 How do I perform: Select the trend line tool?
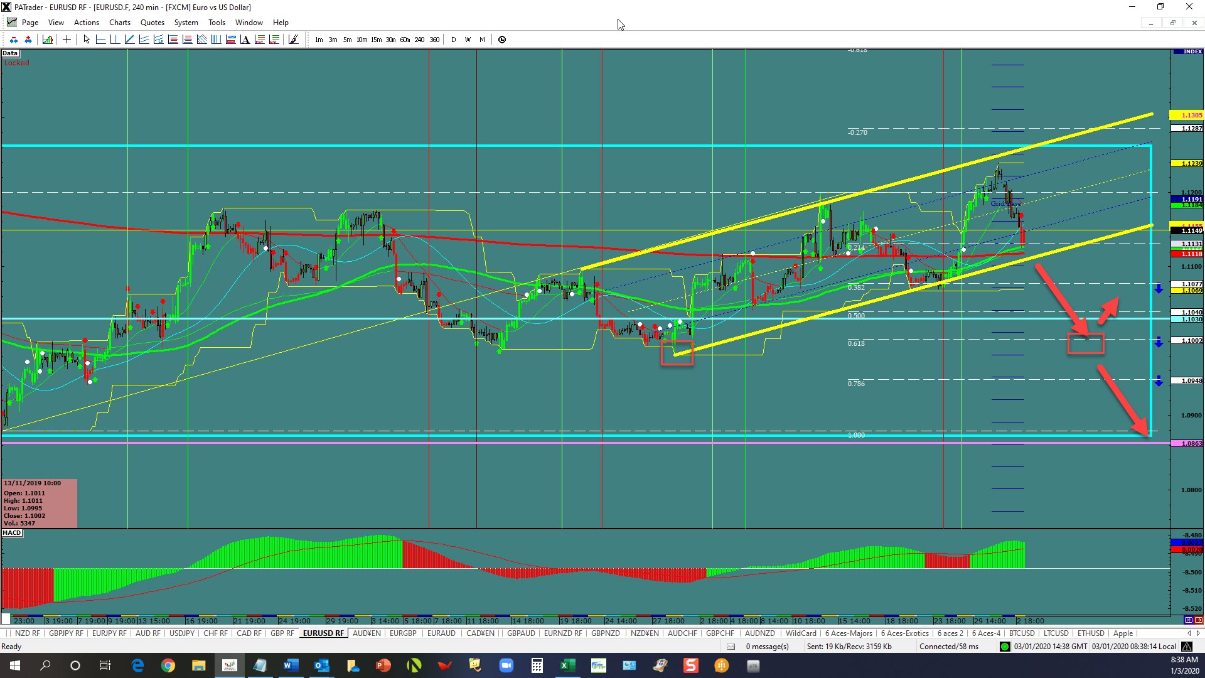pos(129,40)
